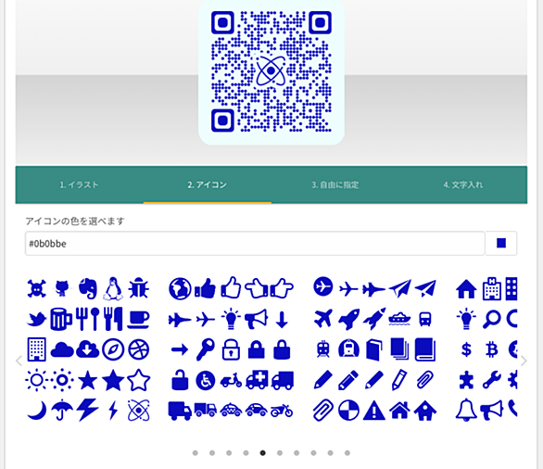The height and width of the screenshot is (469, 543).
Task: Choose the wrench icon
Action: point(492,380)
